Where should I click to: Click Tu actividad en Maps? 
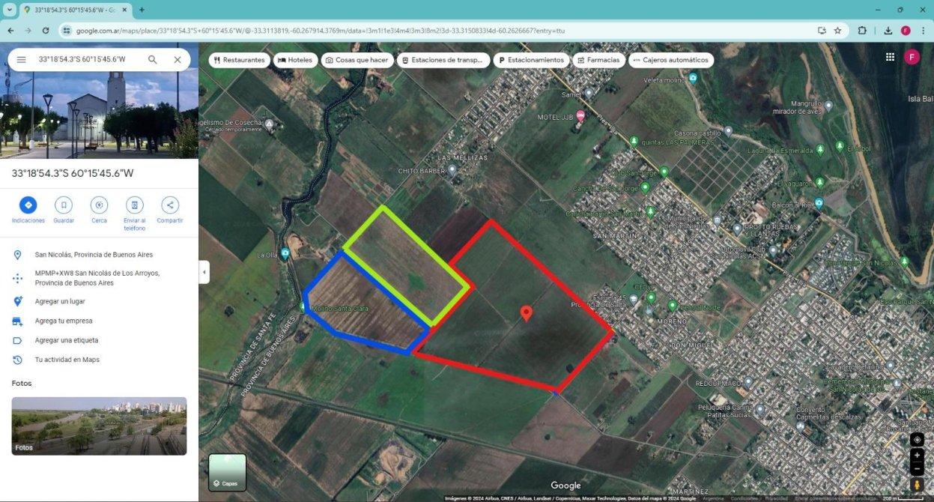67,360
